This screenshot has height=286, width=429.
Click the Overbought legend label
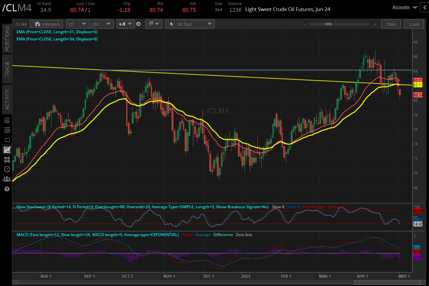pos(314,207)
